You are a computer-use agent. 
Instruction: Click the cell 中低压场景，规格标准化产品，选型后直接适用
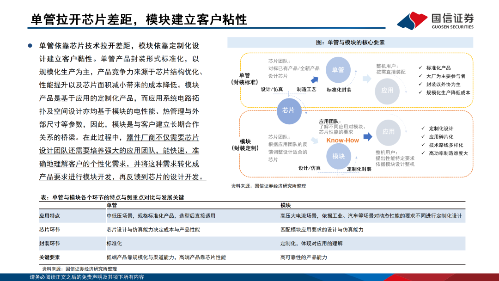[161, 216]
